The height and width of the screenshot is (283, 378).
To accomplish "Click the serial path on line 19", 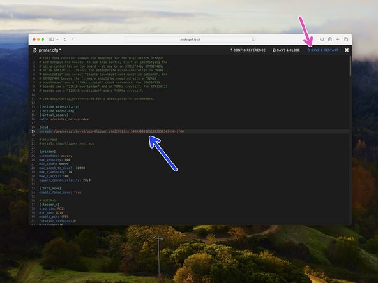I will tap(119, 131).
